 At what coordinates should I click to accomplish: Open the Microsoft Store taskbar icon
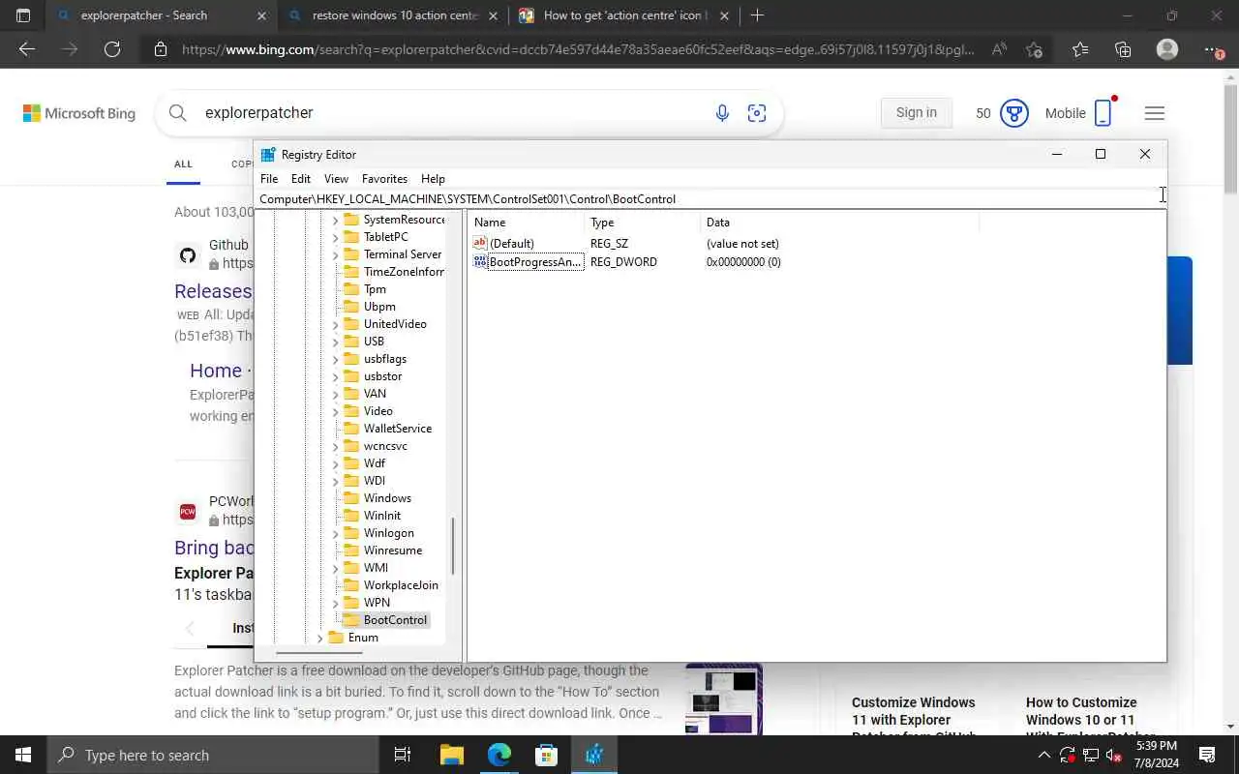point(547,755)
